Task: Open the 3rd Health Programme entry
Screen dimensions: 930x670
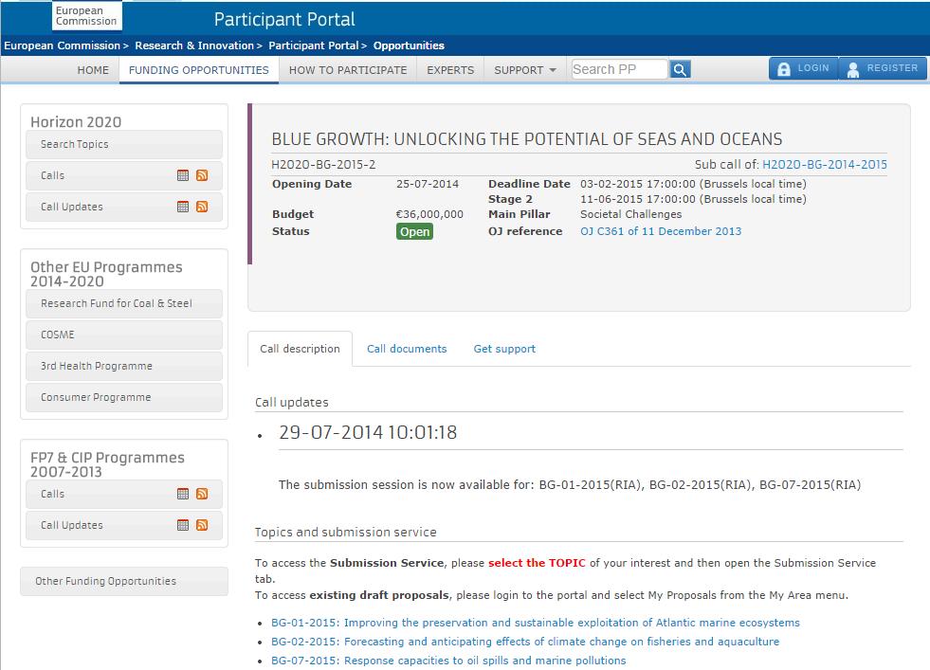Action: (124, 367)
